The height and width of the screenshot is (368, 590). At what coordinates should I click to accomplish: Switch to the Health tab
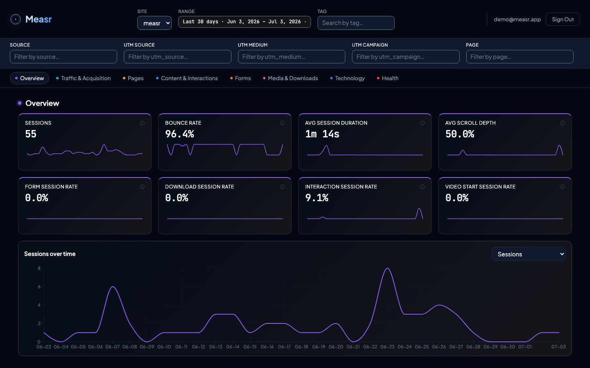(388, 78)
